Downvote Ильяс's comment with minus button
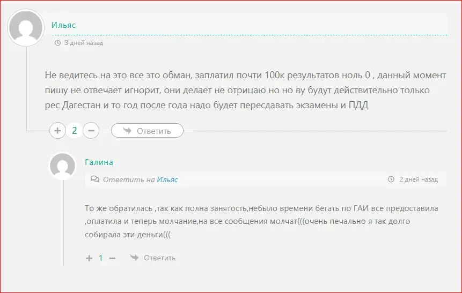 [91, 131]
